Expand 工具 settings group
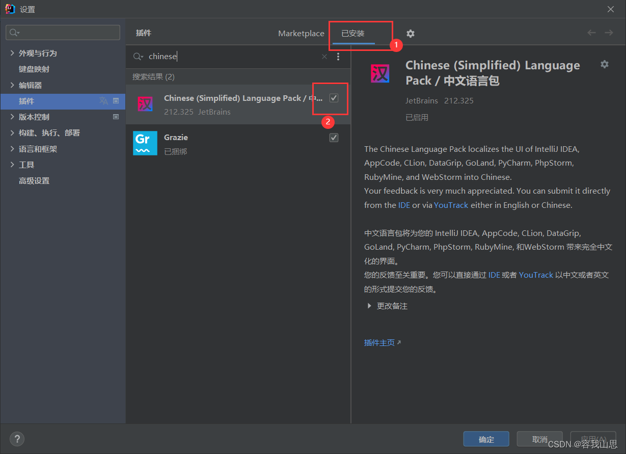The width and height of the screenshot is (626, 454). point(13,165)
